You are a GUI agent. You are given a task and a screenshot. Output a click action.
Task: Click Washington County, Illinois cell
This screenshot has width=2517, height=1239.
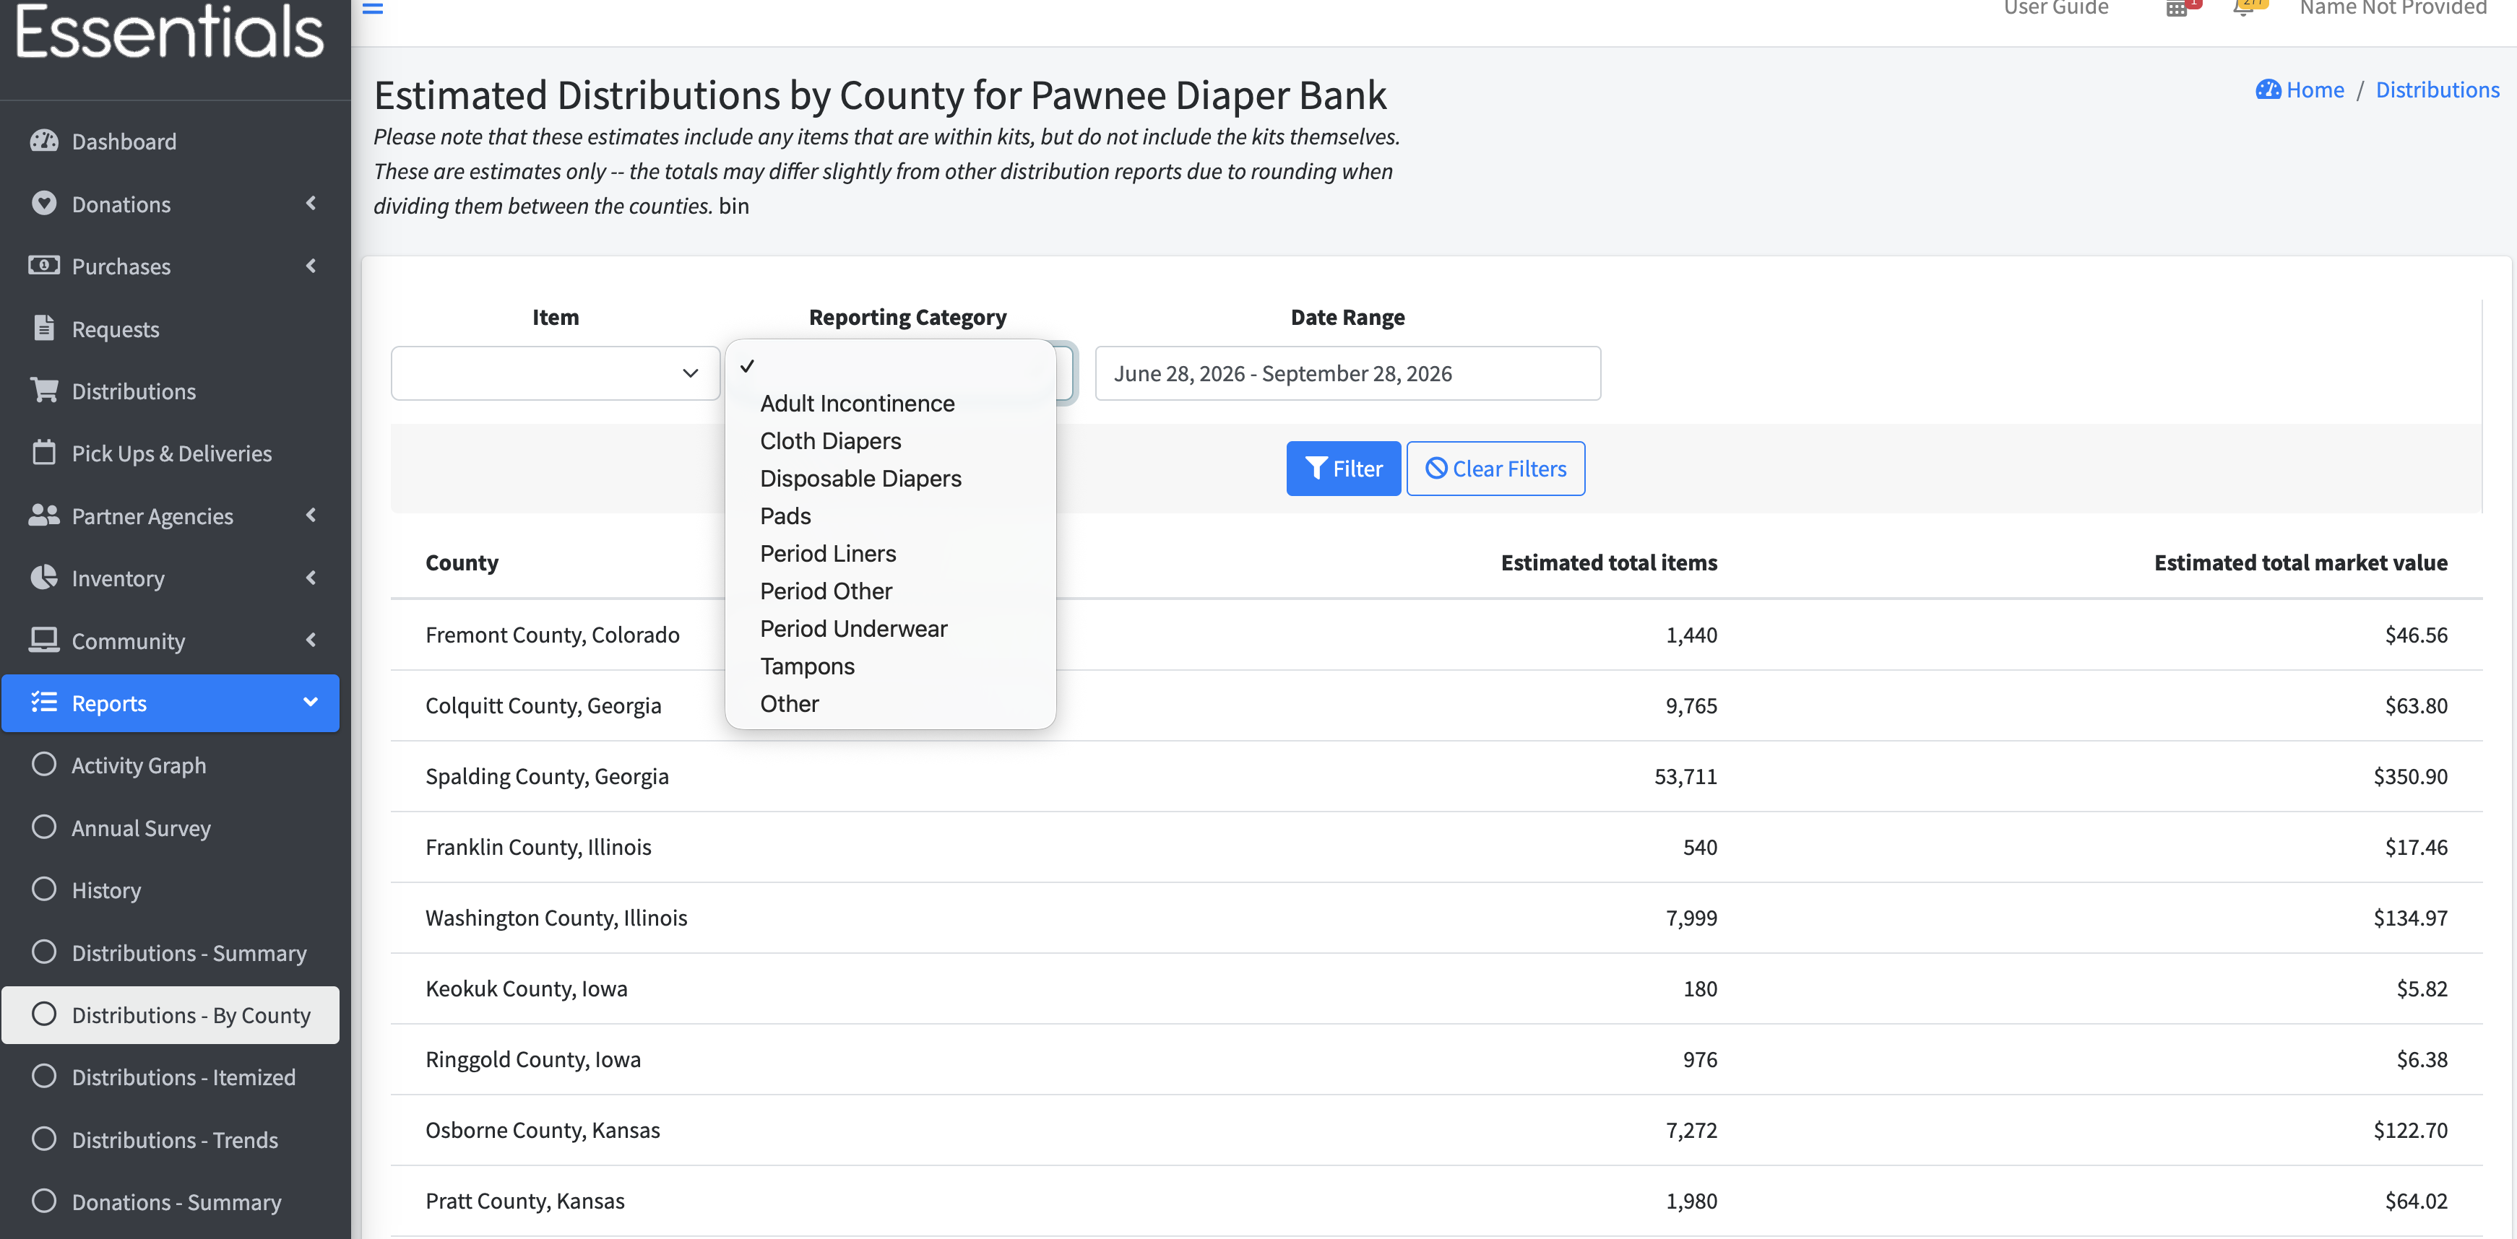[556, 918]
